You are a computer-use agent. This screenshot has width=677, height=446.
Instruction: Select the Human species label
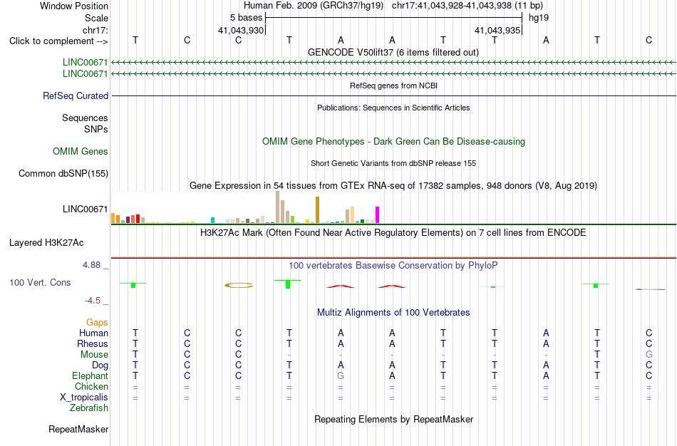[93, 333]
